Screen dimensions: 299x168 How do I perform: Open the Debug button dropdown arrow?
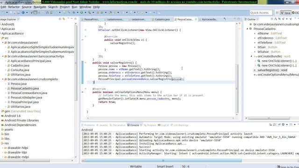78,13
